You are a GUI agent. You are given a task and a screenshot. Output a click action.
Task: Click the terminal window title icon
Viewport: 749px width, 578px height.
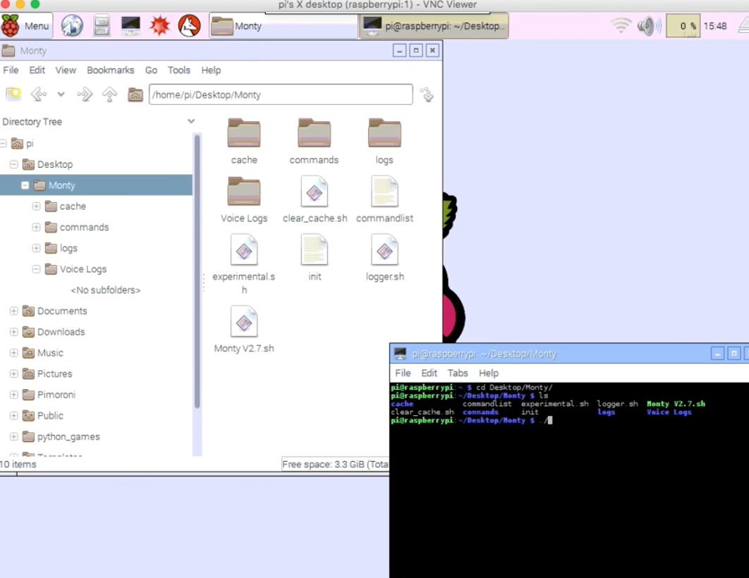400,354
